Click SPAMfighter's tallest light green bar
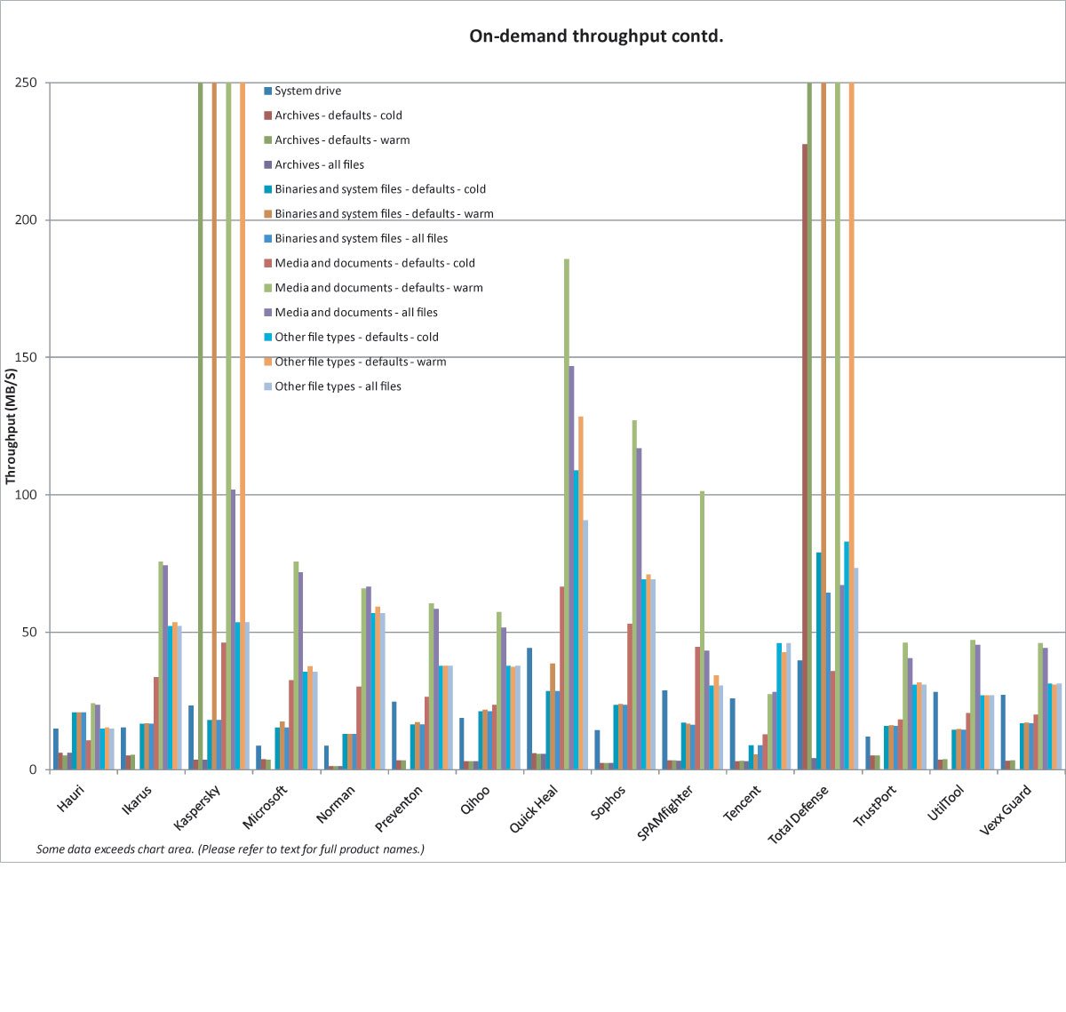Viewport: 1066px width, 1012px height. click(702, 630)
